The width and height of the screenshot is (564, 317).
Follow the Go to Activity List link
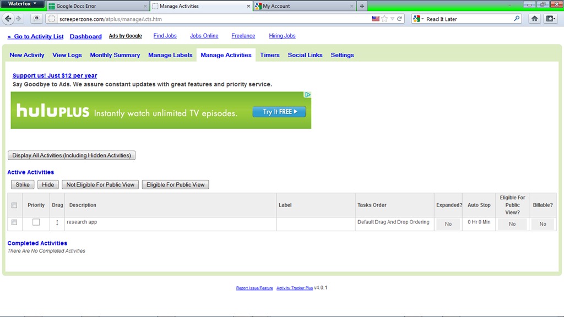pyautogui.click(x=35, y=36)
